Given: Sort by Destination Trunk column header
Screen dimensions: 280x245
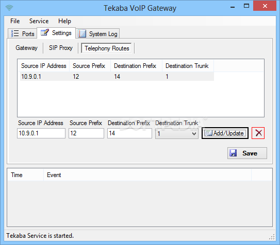Looking at the screenshot, I should click(x=187, y=66).
